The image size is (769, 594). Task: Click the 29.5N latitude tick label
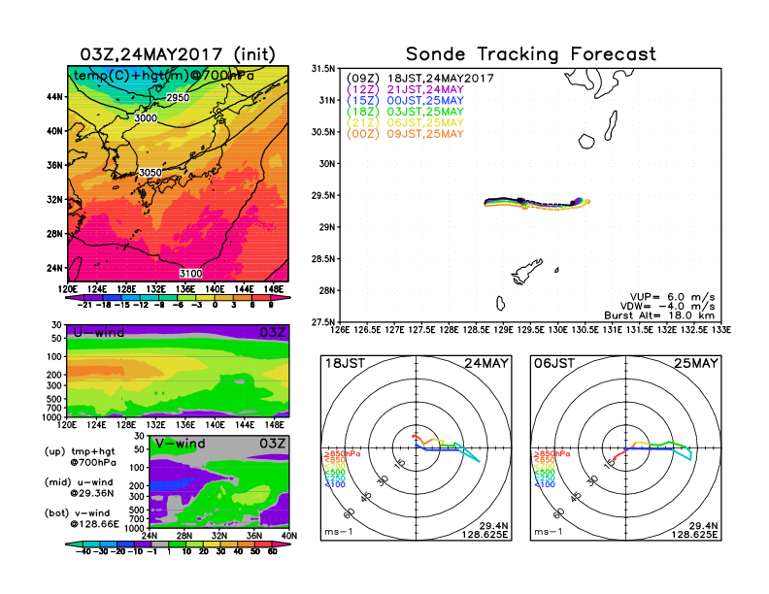point(323,195)
